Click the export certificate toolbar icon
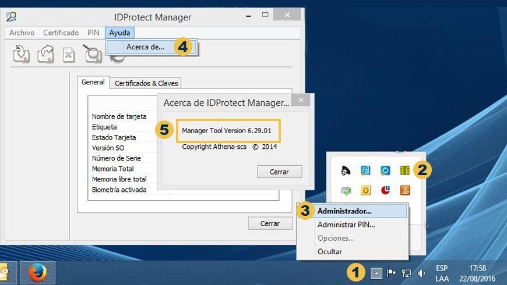The width and height of the screenshot is (507, 285). (45, 54)
